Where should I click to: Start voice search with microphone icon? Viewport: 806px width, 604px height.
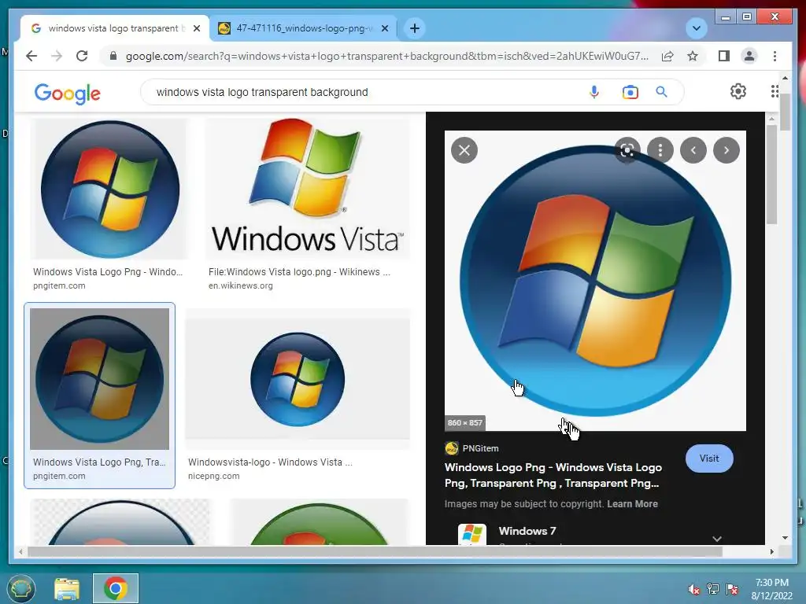(x=594, y=92)
